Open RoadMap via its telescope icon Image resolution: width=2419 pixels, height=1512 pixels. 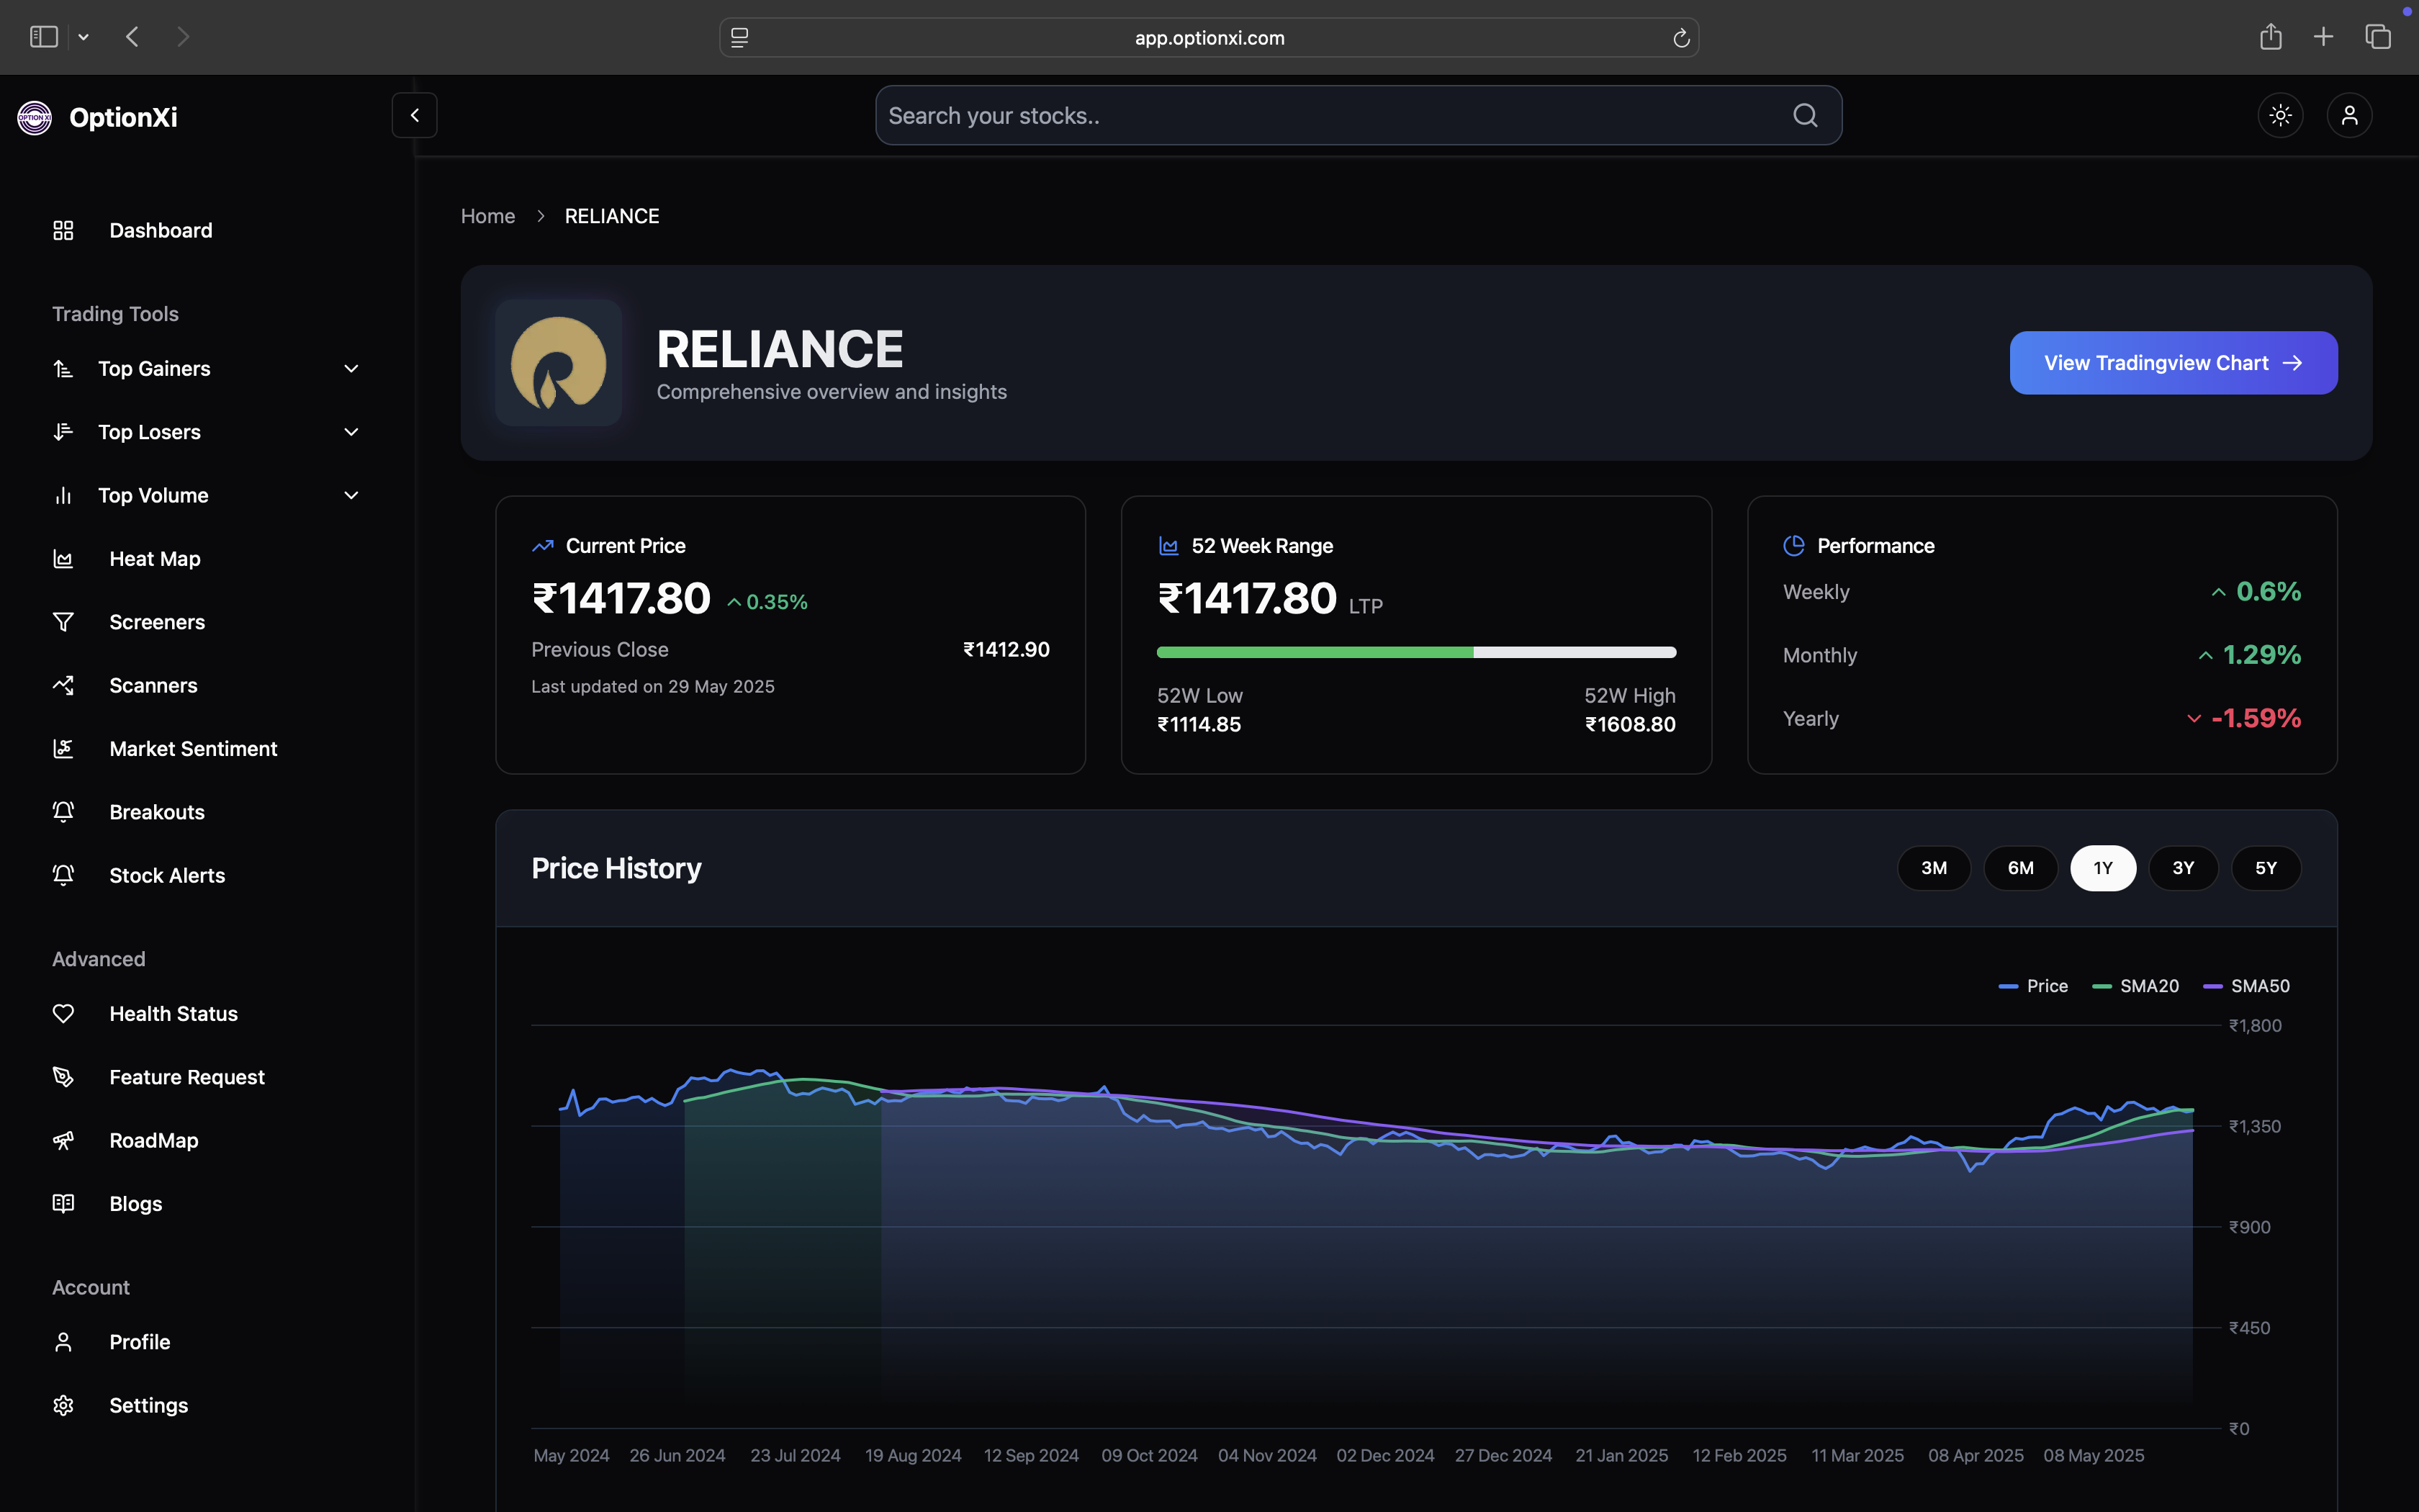63,1141
